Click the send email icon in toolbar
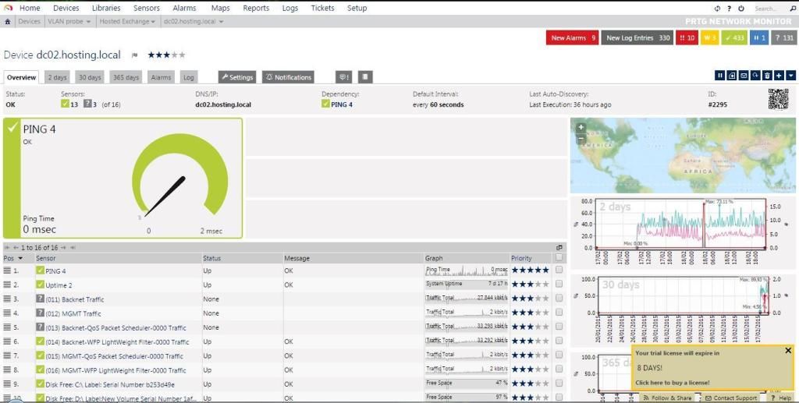Viewport: 799px width, 403px height. tap(744, 76)
